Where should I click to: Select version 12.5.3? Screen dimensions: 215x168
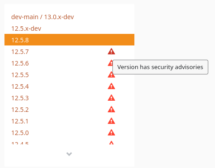coord(20,98)
